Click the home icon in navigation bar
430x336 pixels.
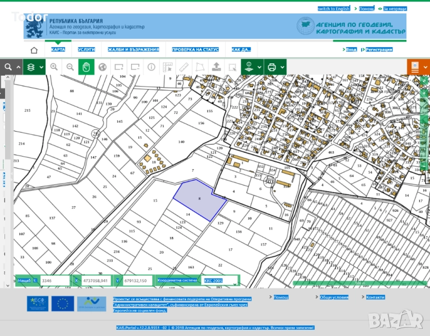tap(34, 50)
